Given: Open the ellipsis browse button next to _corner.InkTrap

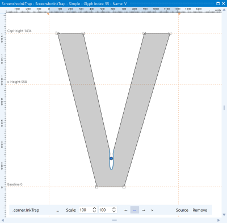Looking at the screenshot, I should 58,211.
